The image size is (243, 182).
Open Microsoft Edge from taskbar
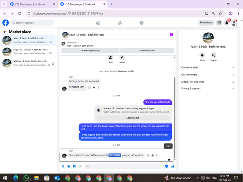click(16, 178)
